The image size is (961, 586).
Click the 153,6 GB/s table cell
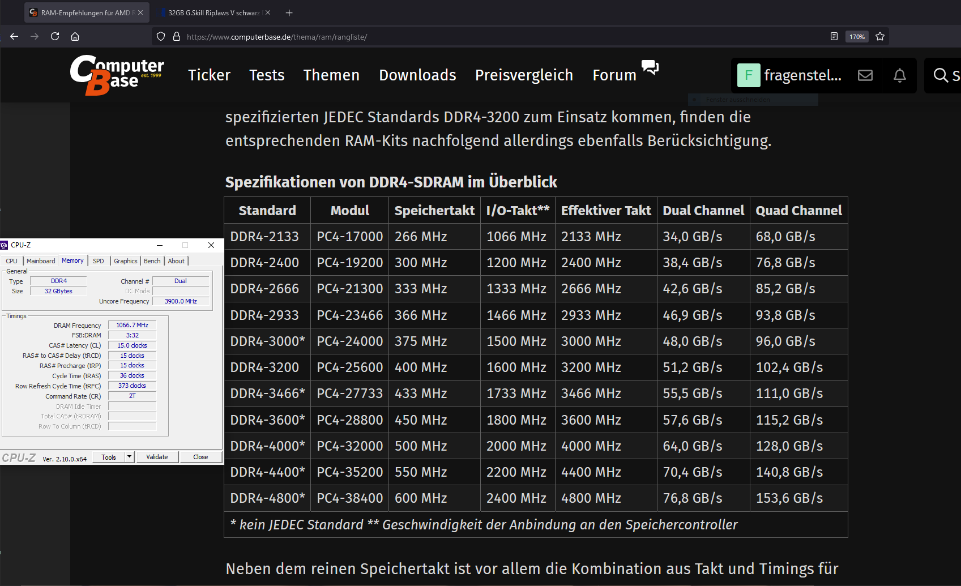tap(798, 498)
